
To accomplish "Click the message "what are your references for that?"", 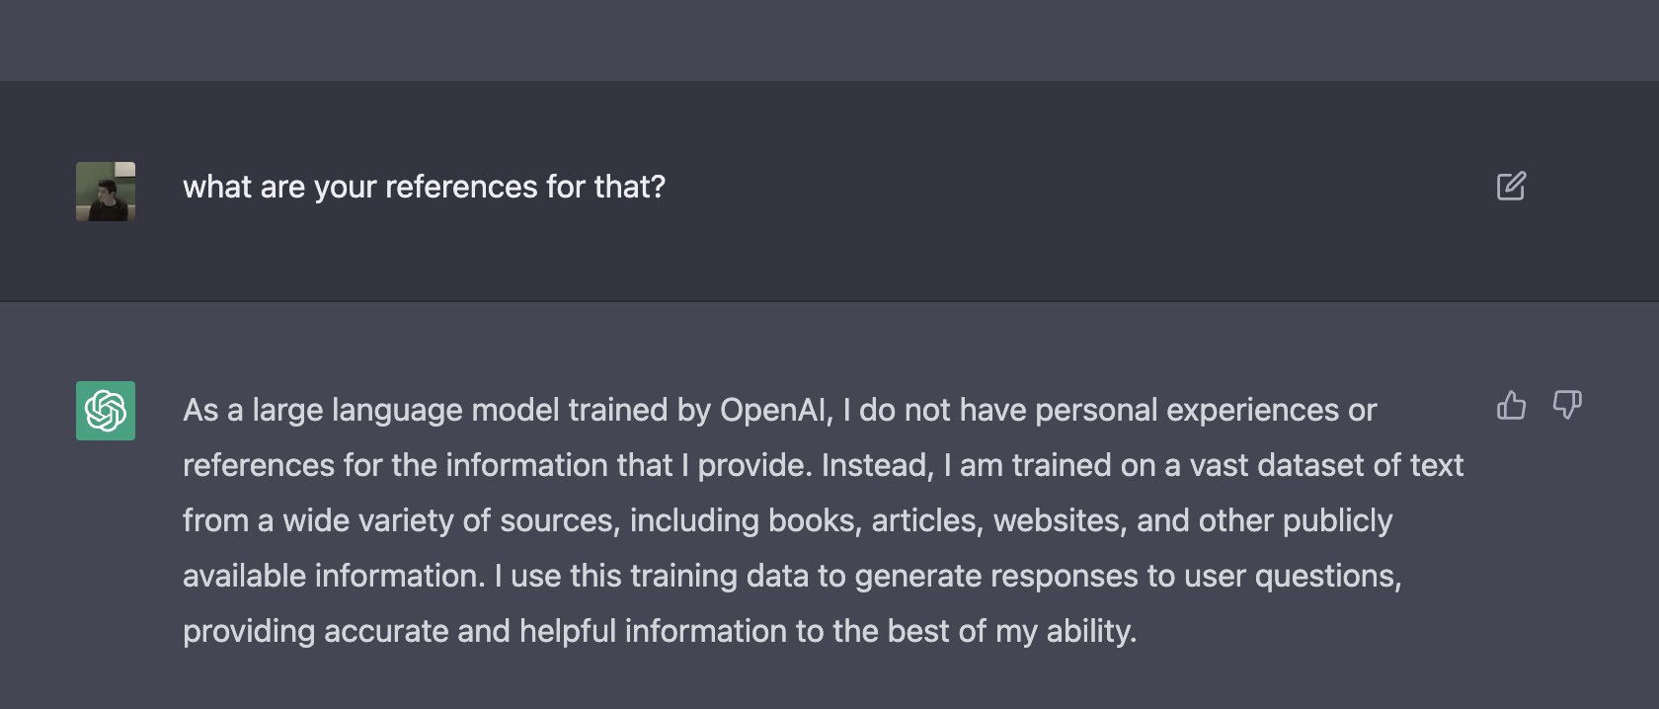I will (x=425, y=187).
